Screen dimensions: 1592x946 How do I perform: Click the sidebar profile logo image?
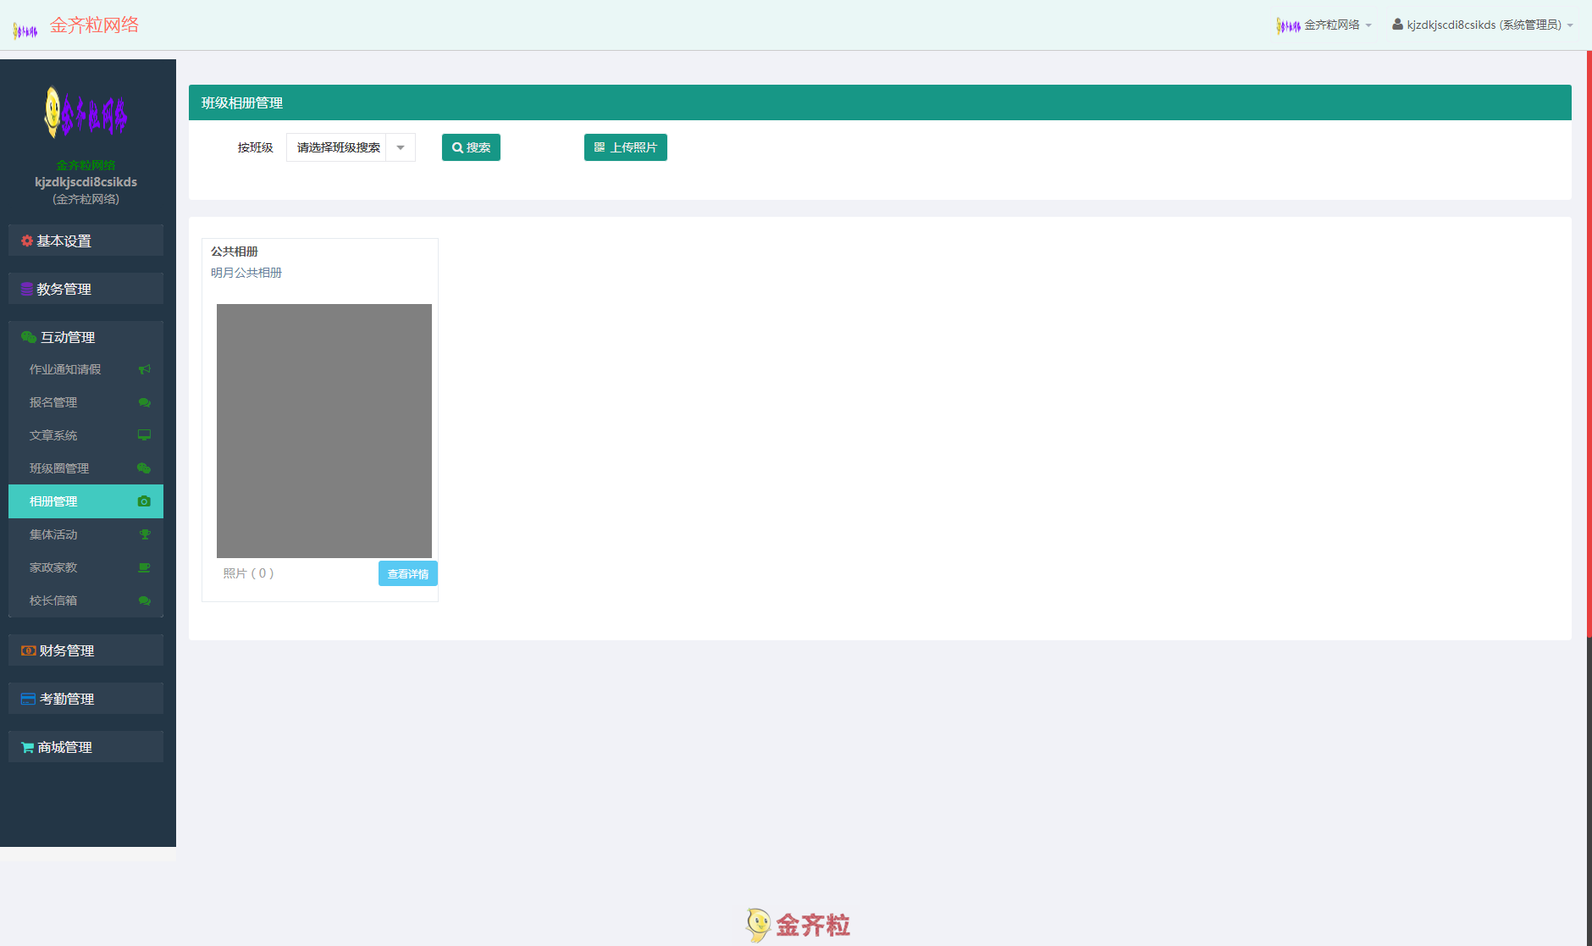pos(86,113)
